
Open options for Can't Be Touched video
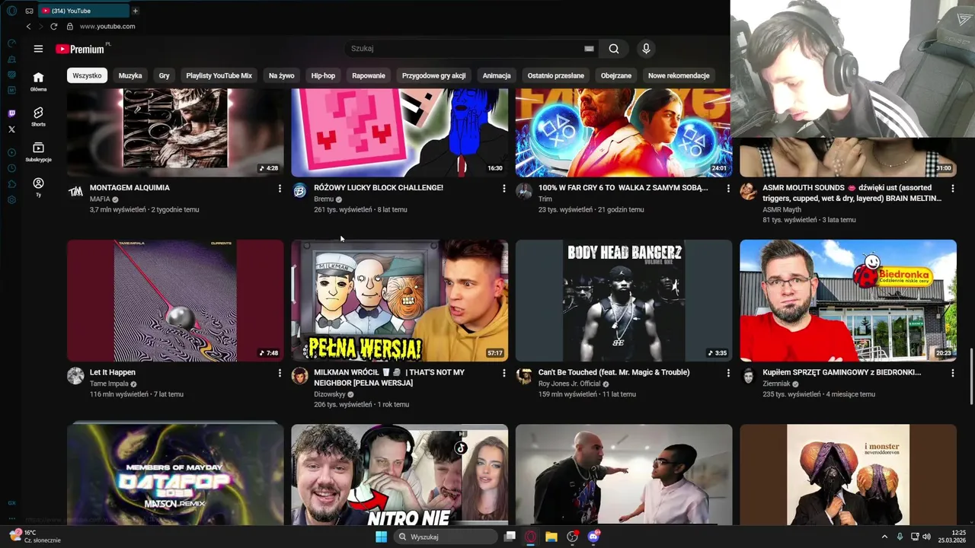[728, 373]
